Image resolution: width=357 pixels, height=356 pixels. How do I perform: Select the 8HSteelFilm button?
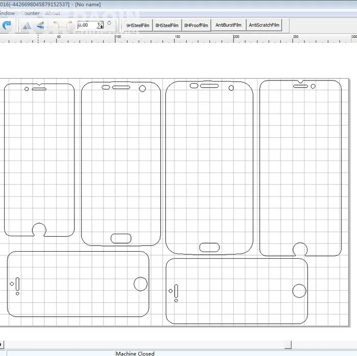(167, 25)
